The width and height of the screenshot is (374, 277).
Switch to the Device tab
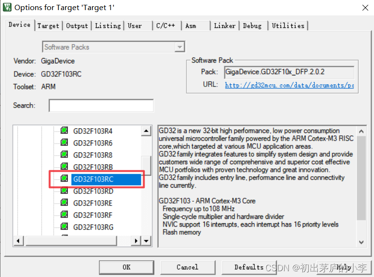point(20,25)
